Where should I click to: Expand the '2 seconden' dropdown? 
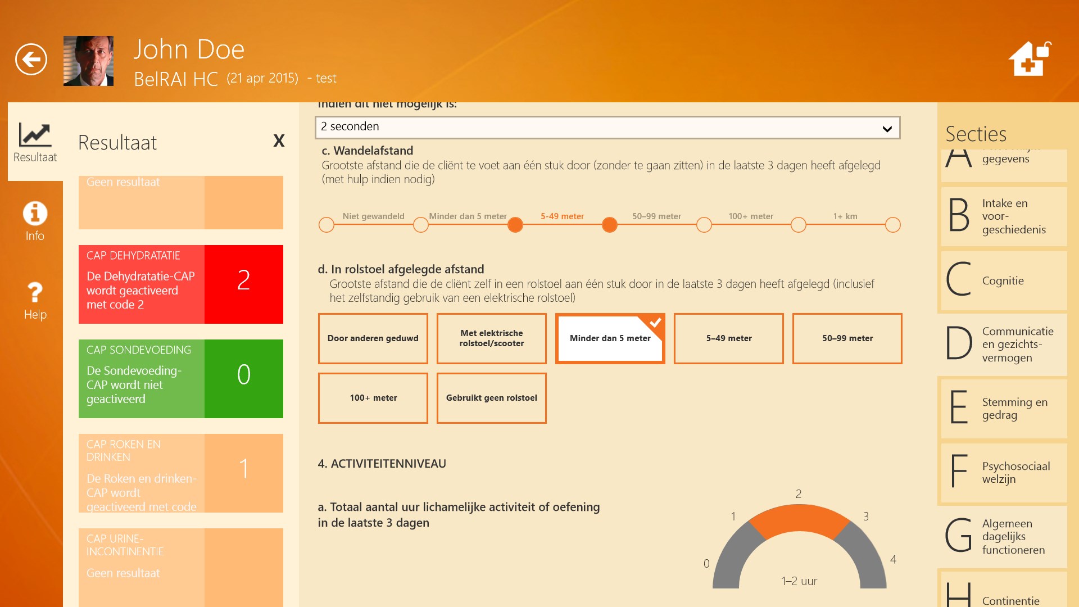click(607, 128)
